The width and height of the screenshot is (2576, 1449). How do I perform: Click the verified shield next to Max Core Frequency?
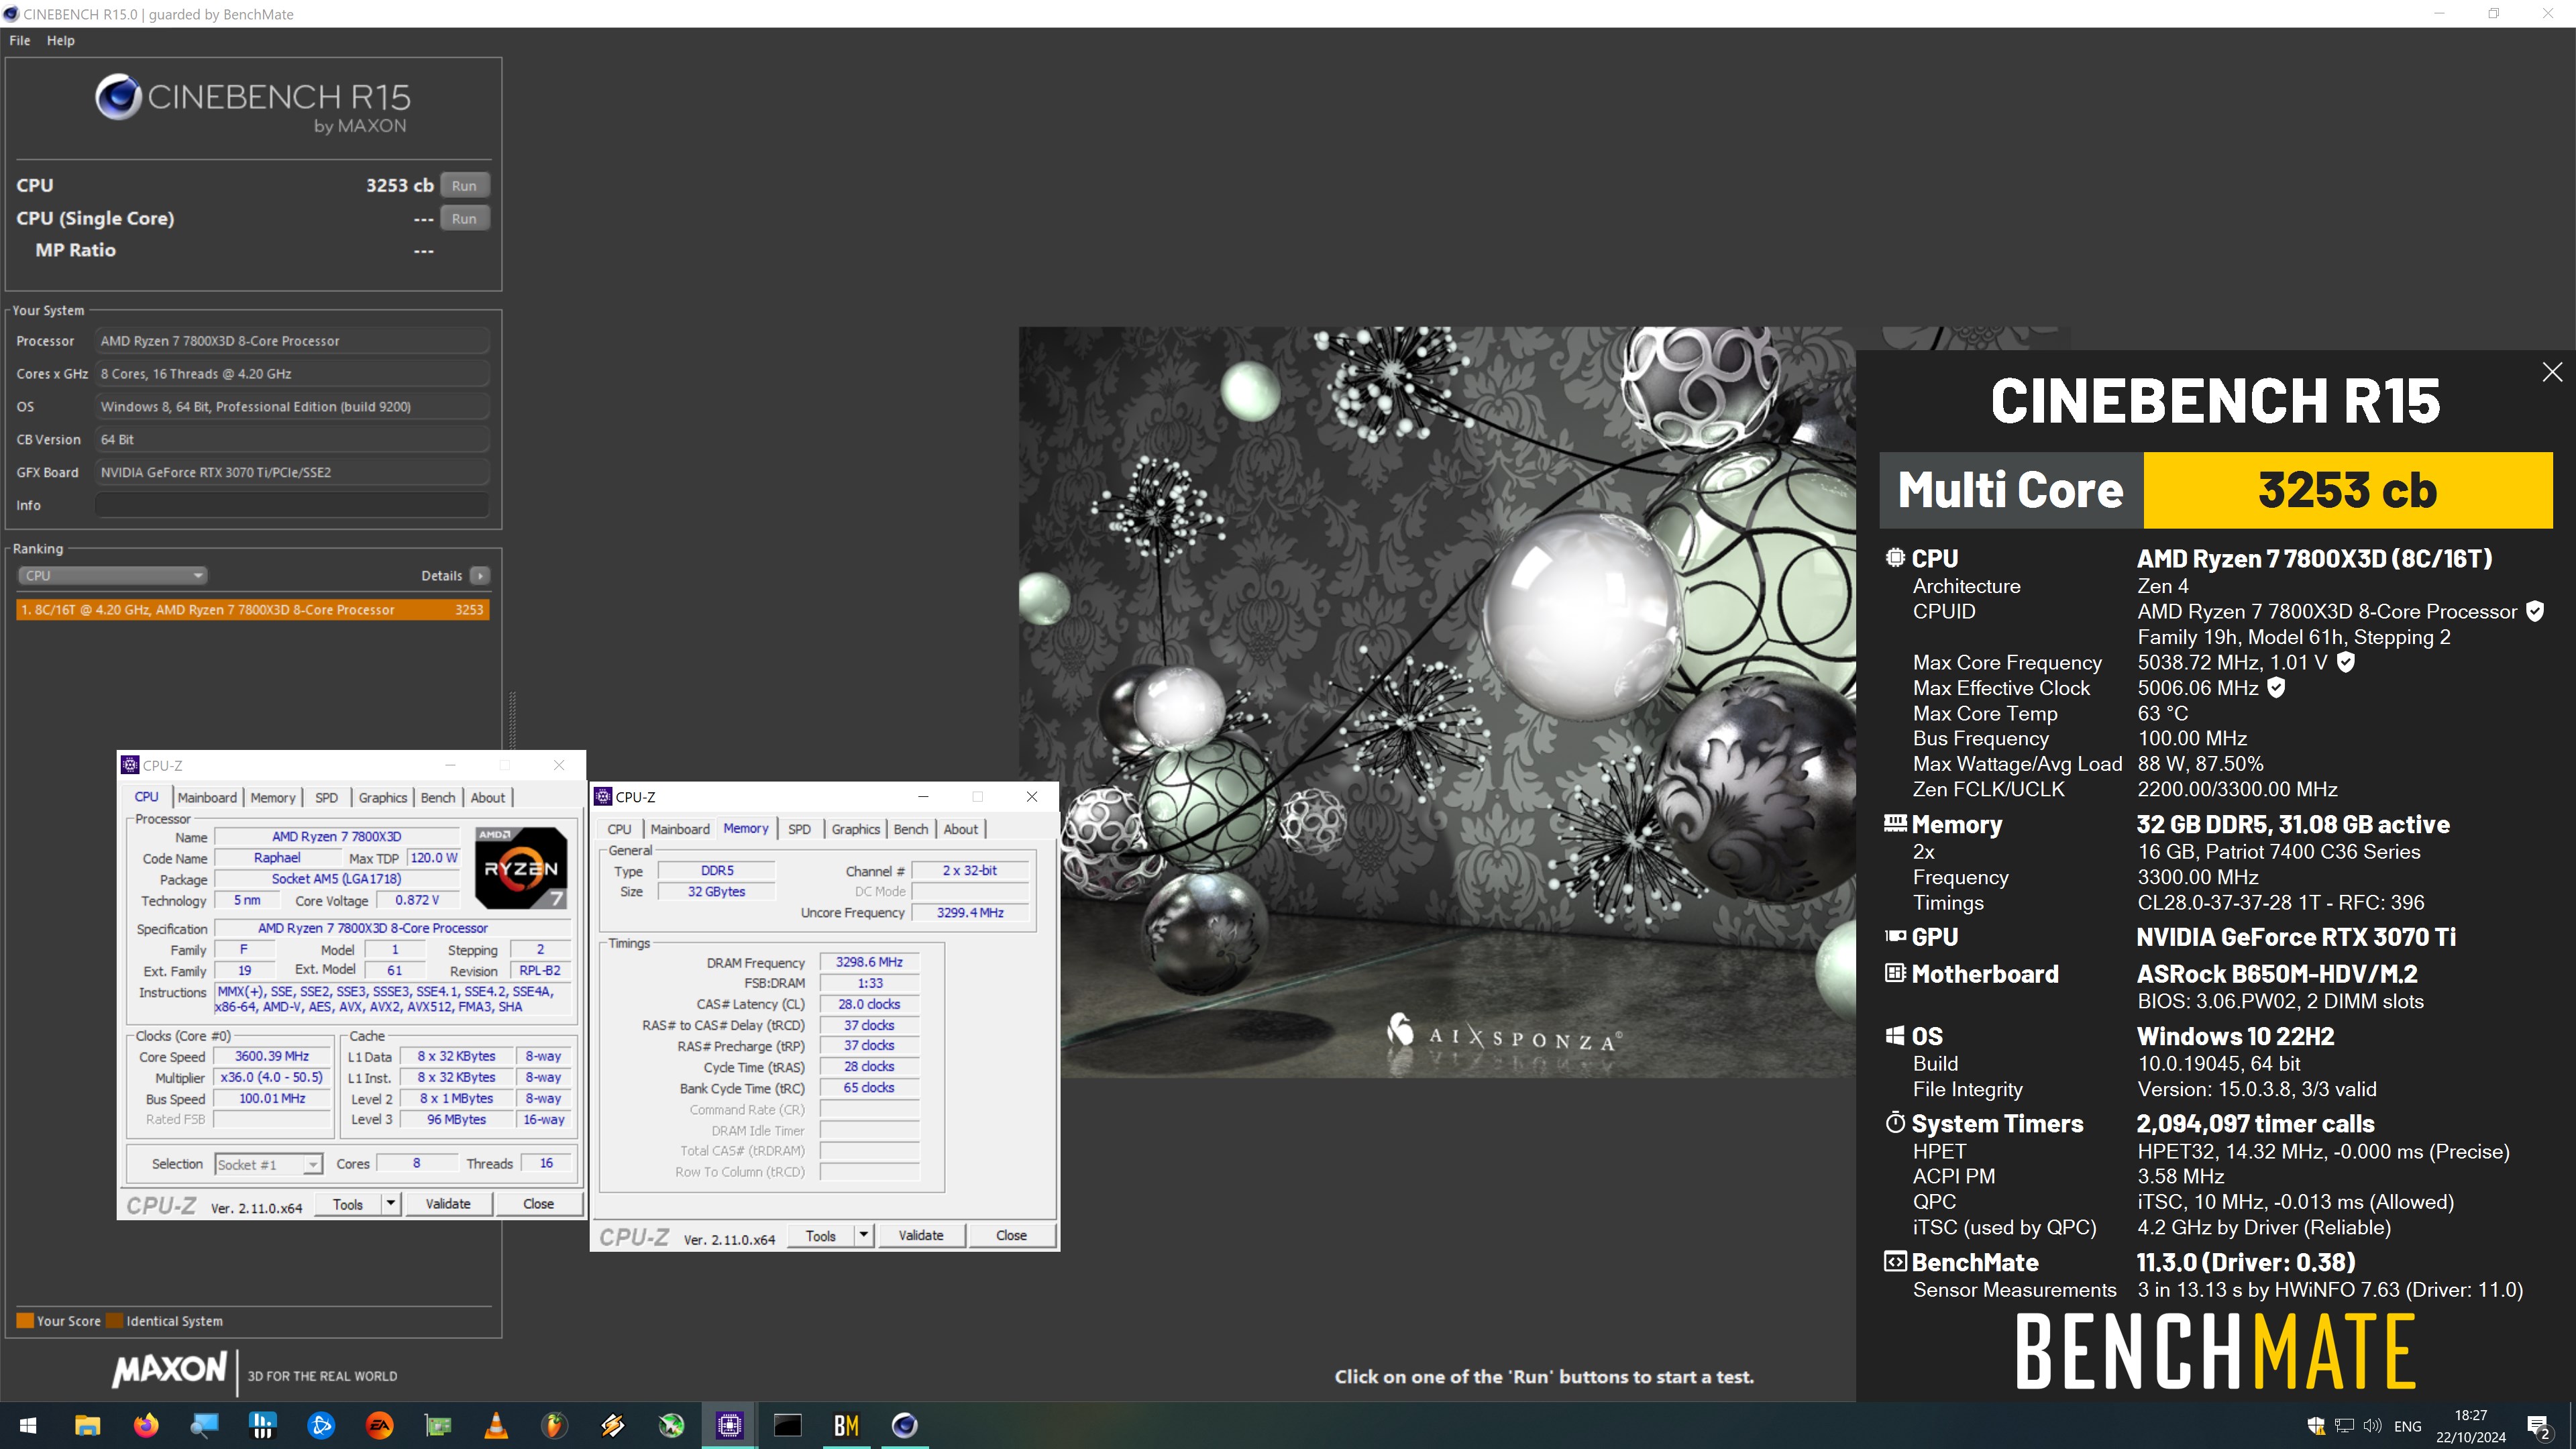tap(2346, 662)
